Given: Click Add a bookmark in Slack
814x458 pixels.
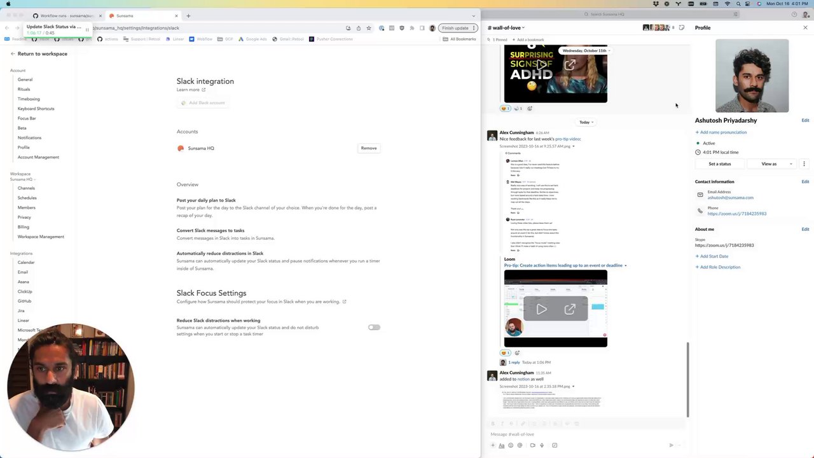Looking at the screenshot, I should (528, 40).
